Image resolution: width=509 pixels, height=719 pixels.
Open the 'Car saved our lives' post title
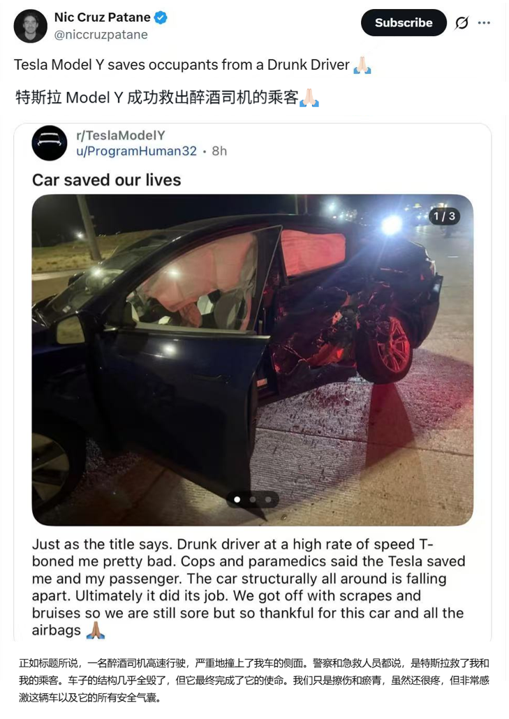pyautogui.click(x=106, y=180)
